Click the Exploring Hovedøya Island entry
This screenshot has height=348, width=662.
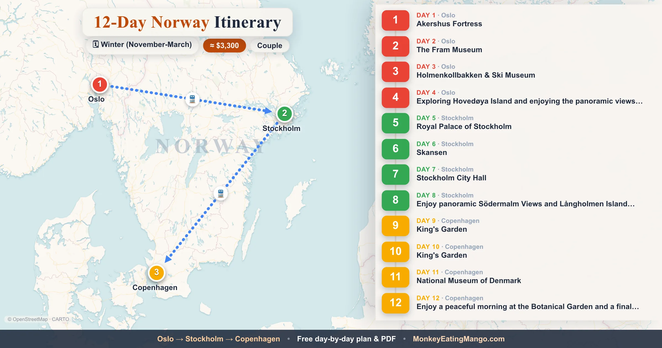pyautogui.click(x=529, y=101)
